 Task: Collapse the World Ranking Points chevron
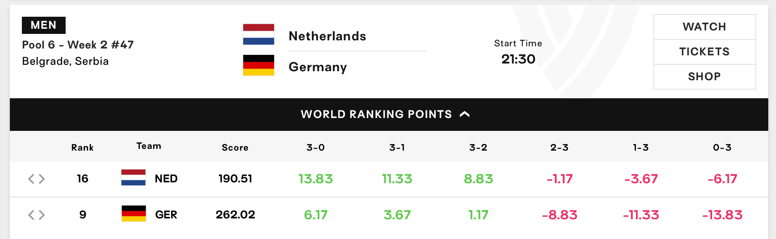pyautogui.click(x=465, y=114)
